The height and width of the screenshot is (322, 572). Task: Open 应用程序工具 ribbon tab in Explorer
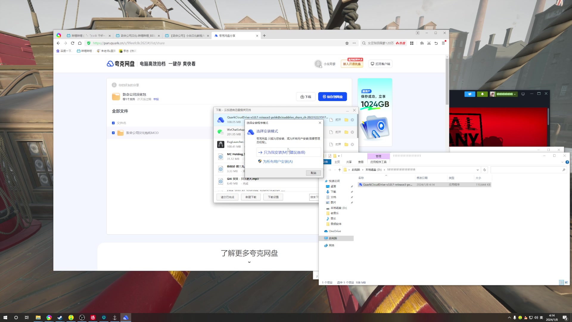click(x=378, y=162)
